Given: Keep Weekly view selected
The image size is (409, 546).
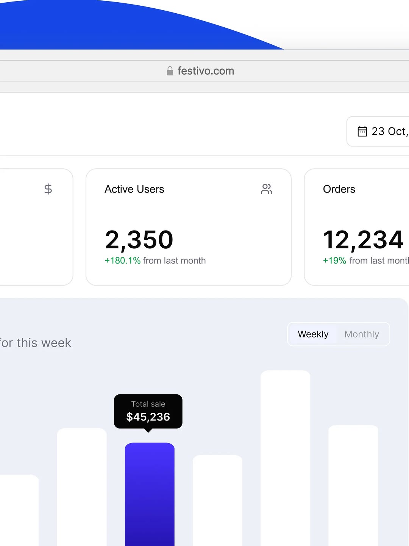Looking at the screenshot, I should tap(313, 334).
